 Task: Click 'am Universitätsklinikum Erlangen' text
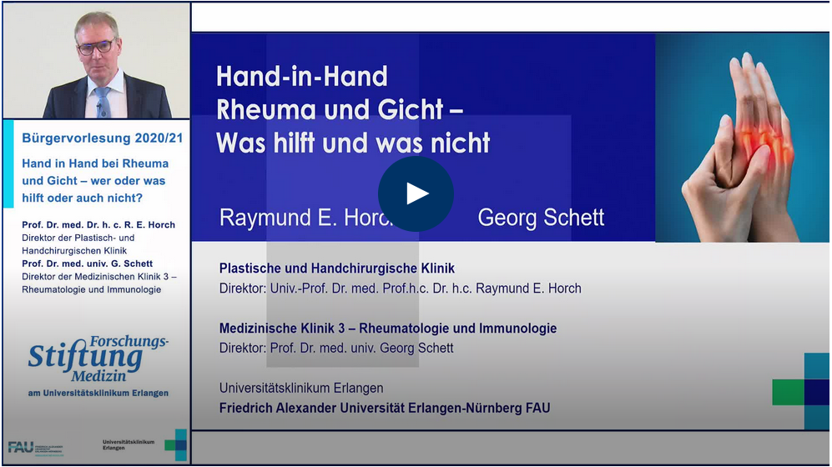point(98,393)
